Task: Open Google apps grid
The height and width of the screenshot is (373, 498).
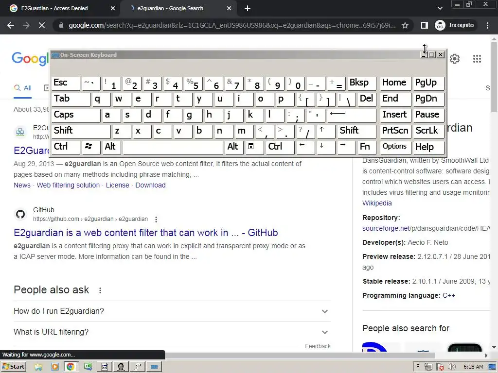Action: [x=477, y=59]
